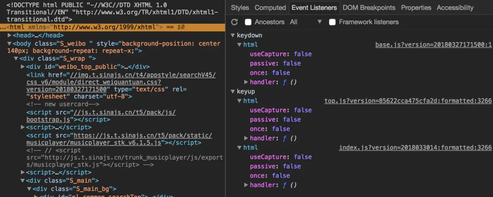Screen dimensions: 493x197
Task: Click passive: false under top.js listener
Action: [x=275, y=119]
